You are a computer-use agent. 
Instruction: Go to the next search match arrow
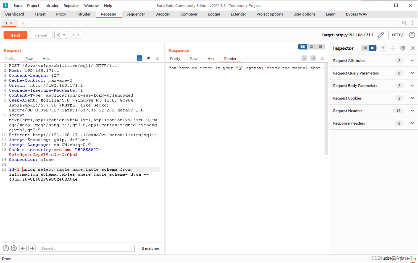(x=32, y=248)
